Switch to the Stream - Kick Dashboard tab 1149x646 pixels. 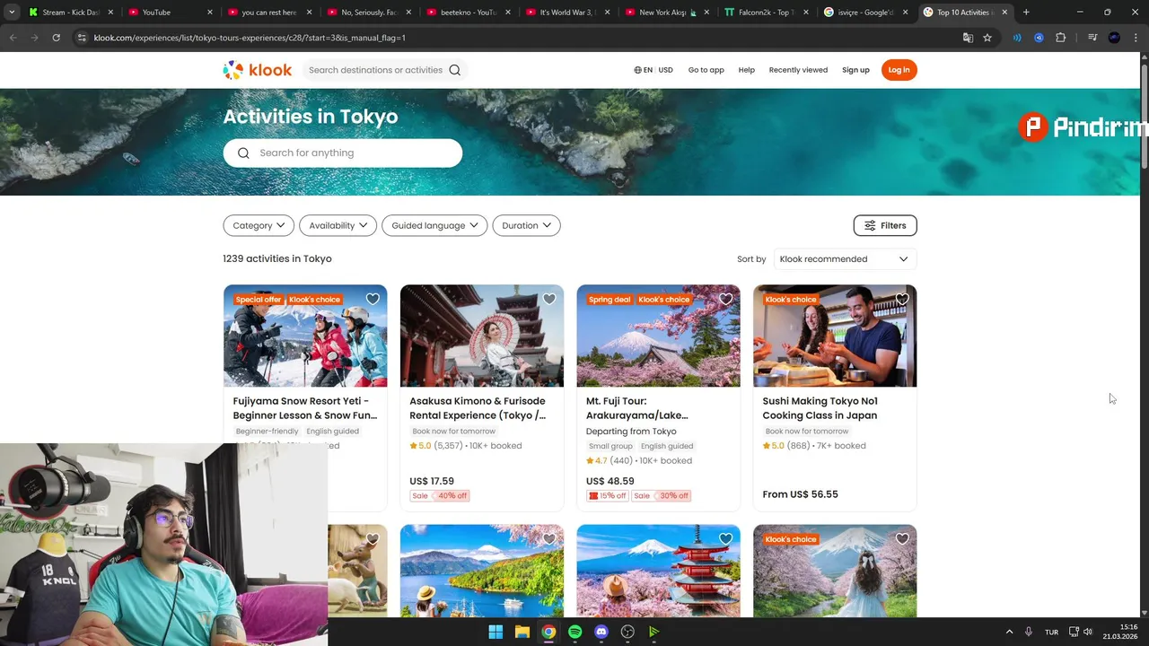pos(71,13)
